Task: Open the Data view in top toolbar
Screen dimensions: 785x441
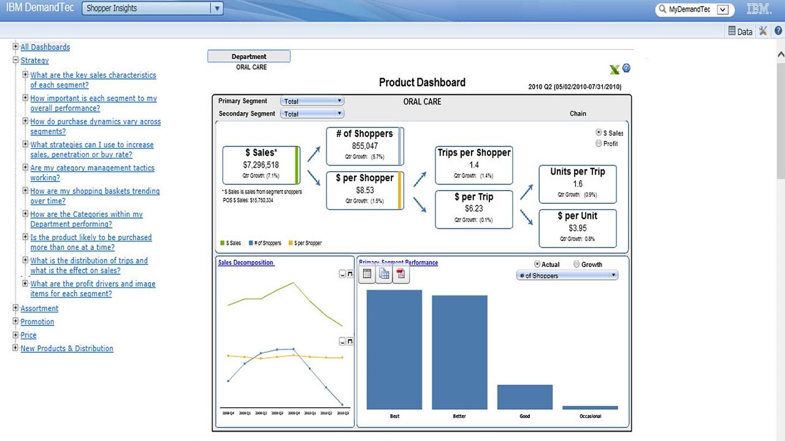Action: click(740, 31)
